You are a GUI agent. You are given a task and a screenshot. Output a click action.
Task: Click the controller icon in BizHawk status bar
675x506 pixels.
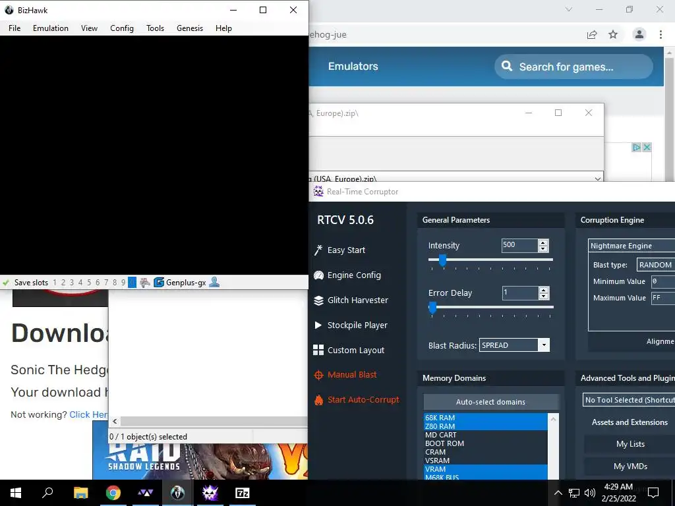click(x=144, y=283)
